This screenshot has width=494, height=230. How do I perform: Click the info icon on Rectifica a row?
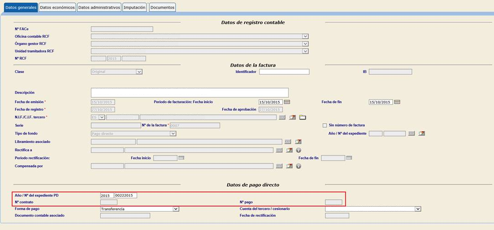coord(299,150)
